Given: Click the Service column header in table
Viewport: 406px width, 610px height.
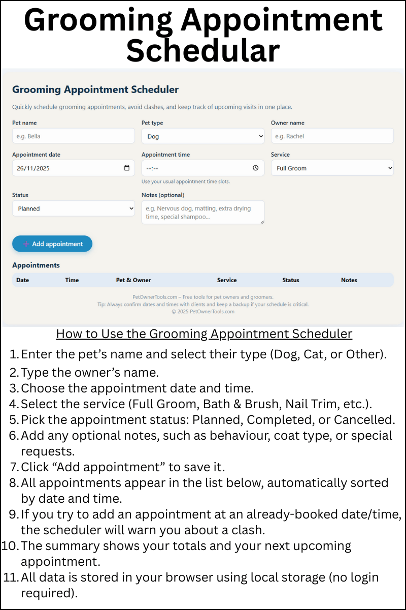Looking at the screenshot, I should 227,280.
